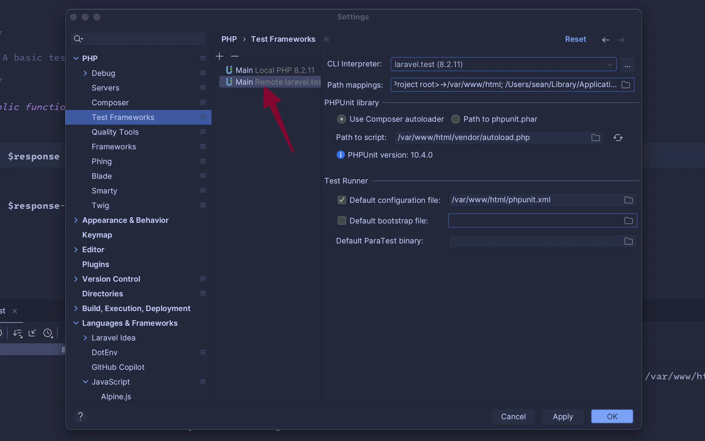
Task: Collapse Languages & Frameworks section
Action: coord(76,323)
